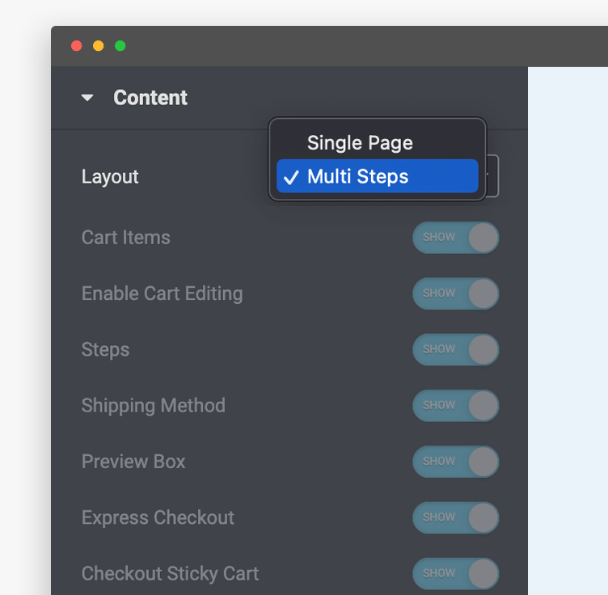The width and height of the screenshot is (608, 595).
Task: Collapse the Content section arrow
Action: (x=87, y=98)
